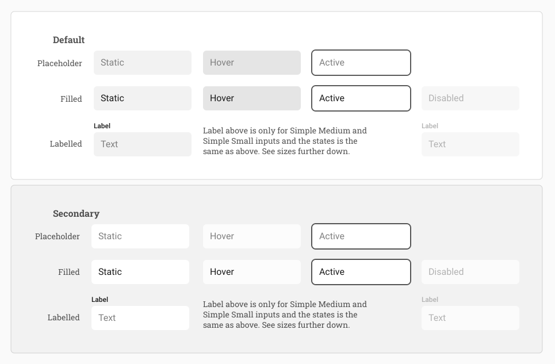
Task: Focus the Default placeholder Active input
Action: point(361,63)
